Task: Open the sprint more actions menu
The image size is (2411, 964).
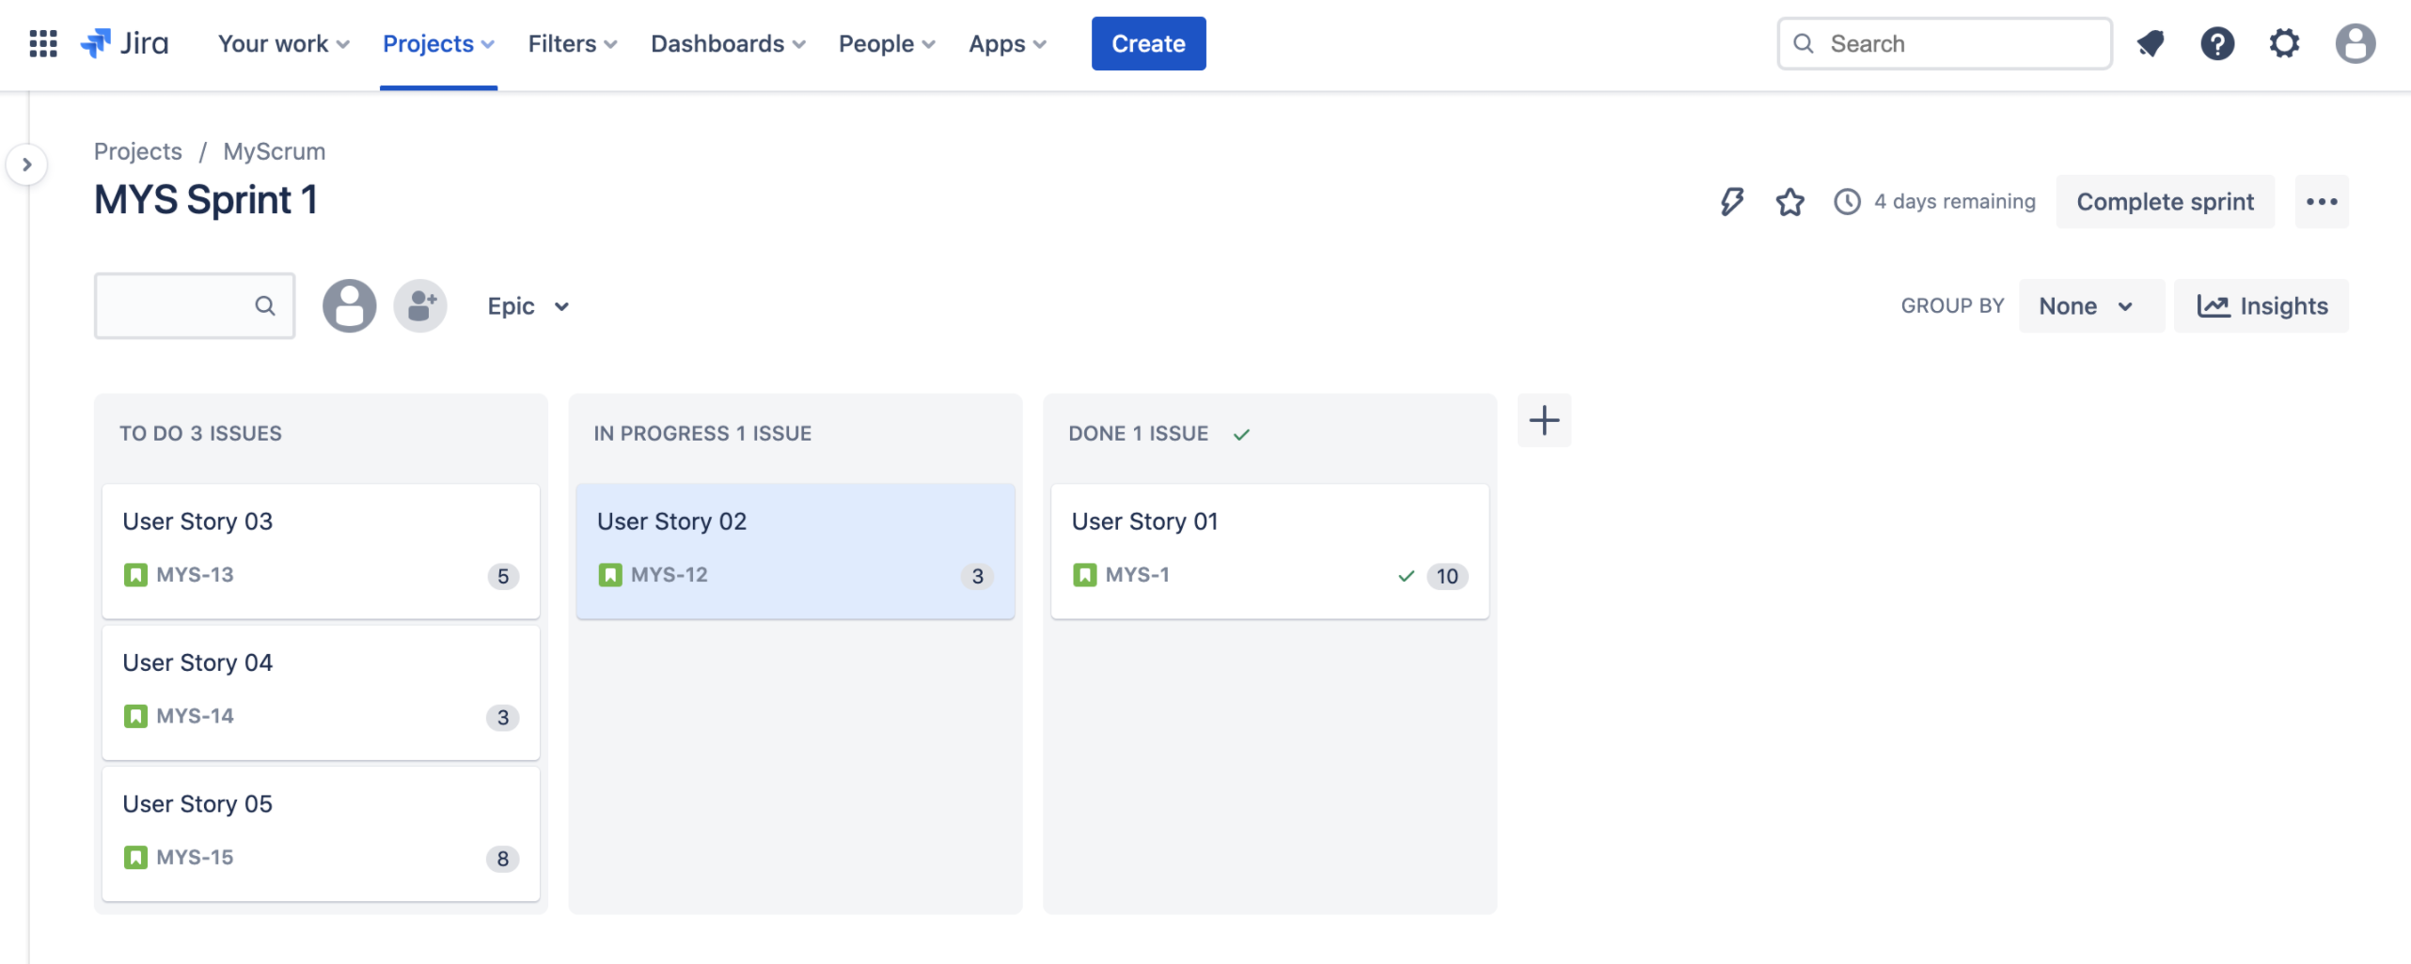Action: tap(2321, 201)
